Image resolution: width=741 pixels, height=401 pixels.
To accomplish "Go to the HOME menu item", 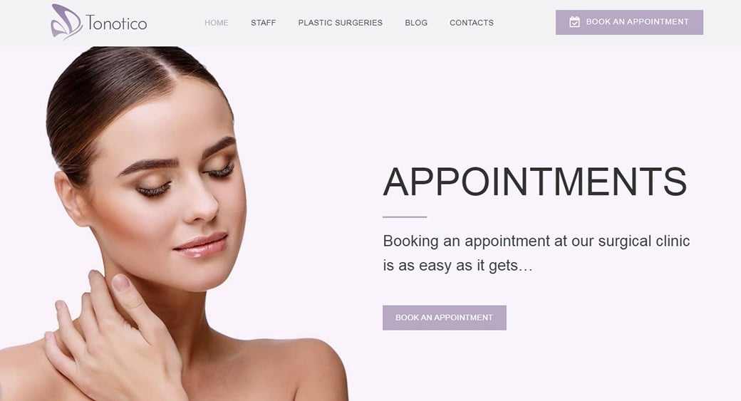I will point(217,23).
